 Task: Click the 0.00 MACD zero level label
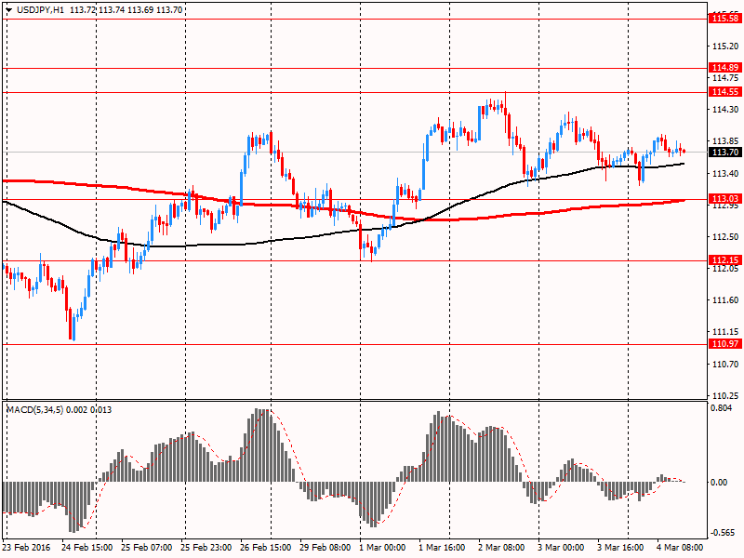[x=720, y=483]
